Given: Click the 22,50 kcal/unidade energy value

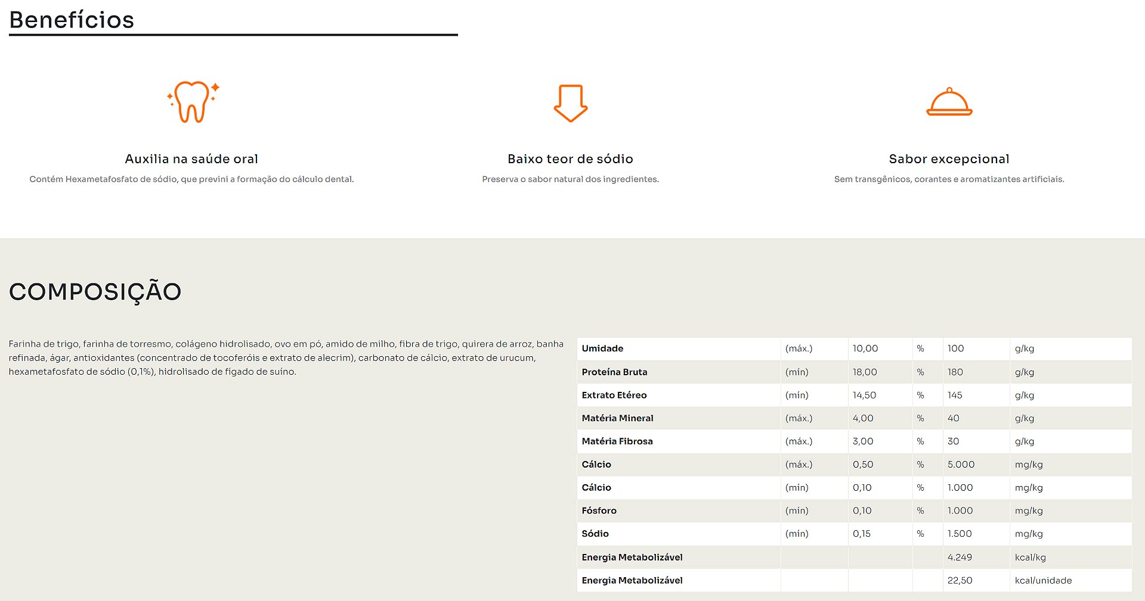Looking at the screenshot, I should (x=960, y=580).
